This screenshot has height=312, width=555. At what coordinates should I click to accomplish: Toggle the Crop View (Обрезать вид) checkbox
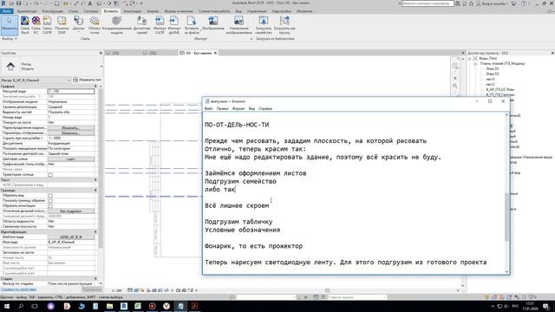pyautogui.click(x=50, y=195)
